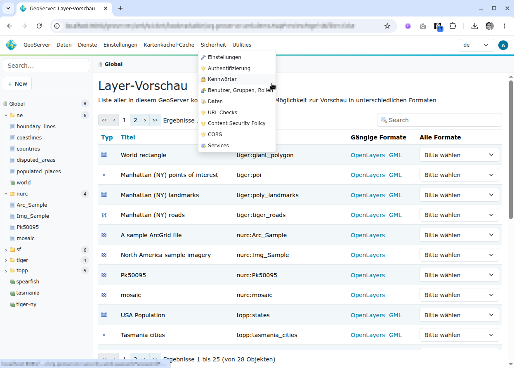The width and height of the screenshot is (514, 368).
Task: Select Global root in sidebar tree
Action: click(17, 104)
